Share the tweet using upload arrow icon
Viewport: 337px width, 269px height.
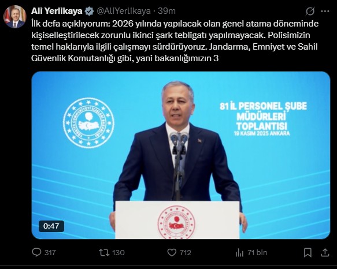tap(325, 252)
